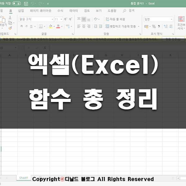
Task: Click 자동 줄 바꿈 wrap text button
Action: point(115,19)
